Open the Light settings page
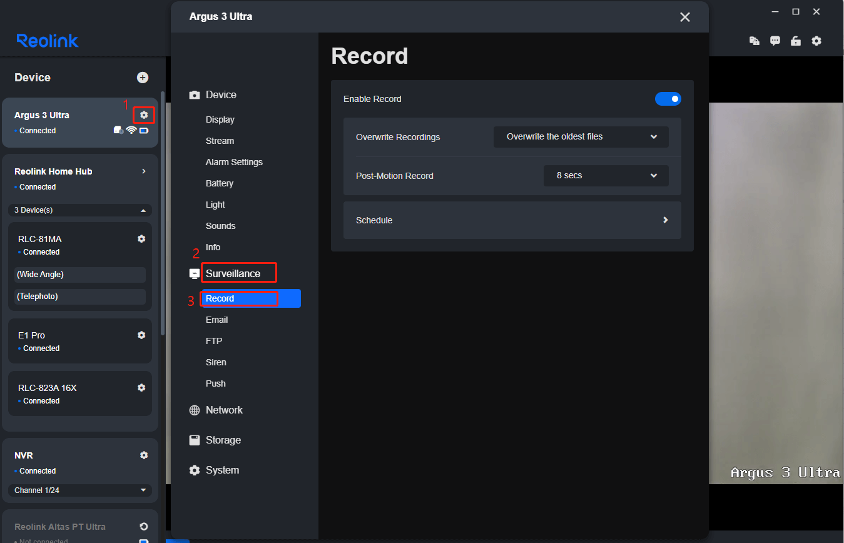 215,205
